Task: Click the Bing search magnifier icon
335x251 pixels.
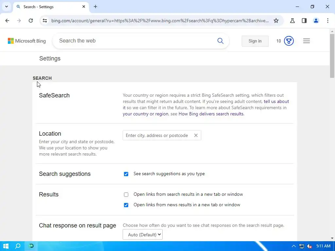Action: 220,41
